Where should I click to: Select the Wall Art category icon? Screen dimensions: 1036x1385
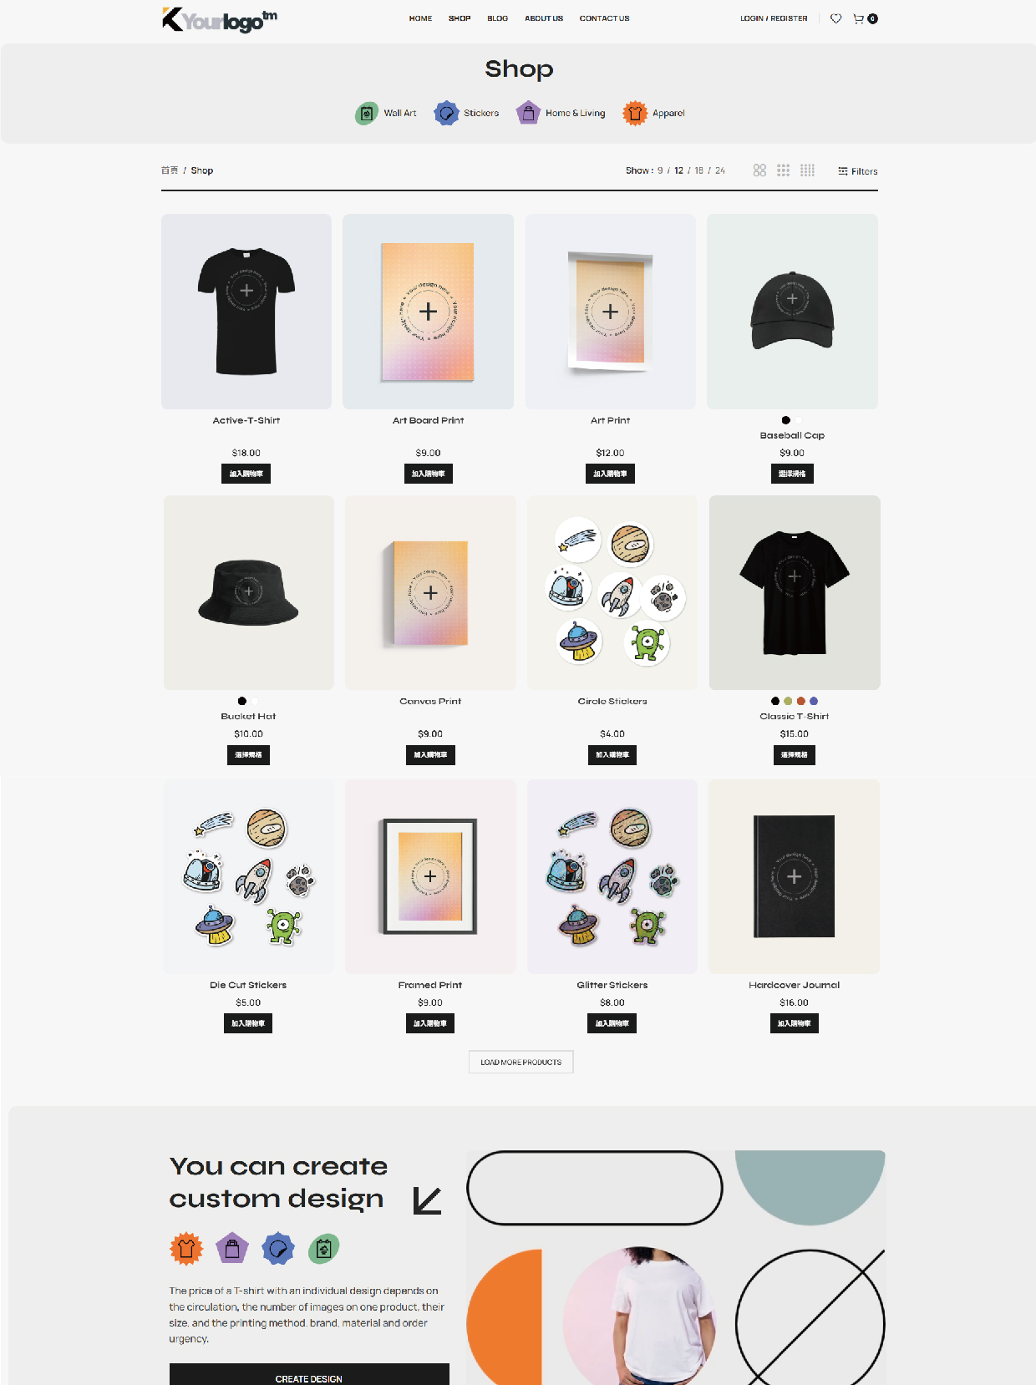366,114
